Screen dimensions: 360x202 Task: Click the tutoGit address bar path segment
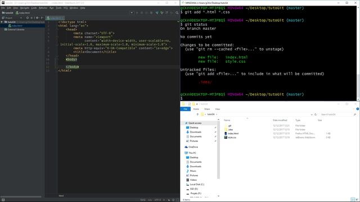tap(211, 114)
